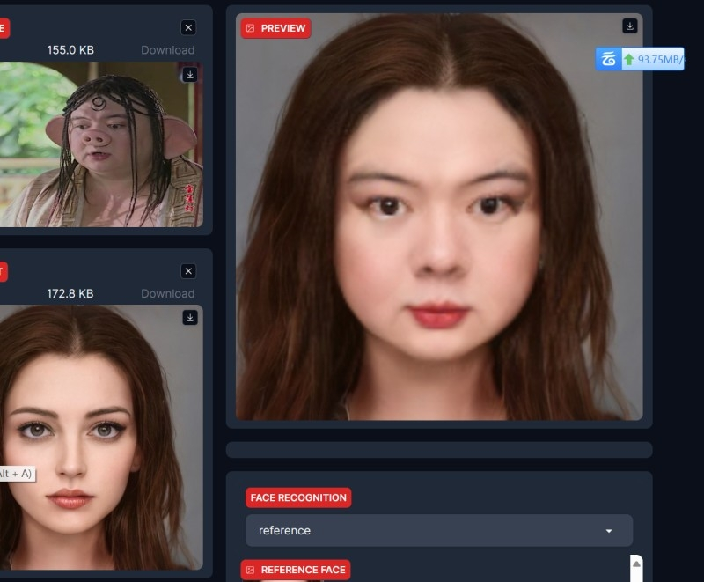Remove the 155.0 KB source file
Viewport: 704px width, 582px height.
tap(188, 28)
